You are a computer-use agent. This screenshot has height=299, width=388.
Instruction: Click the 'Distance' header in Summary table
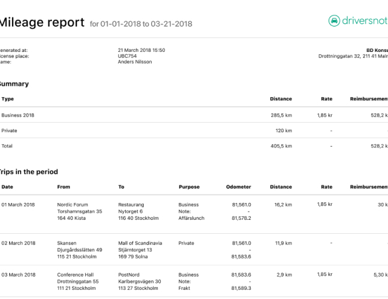click(x=281, y=99)
